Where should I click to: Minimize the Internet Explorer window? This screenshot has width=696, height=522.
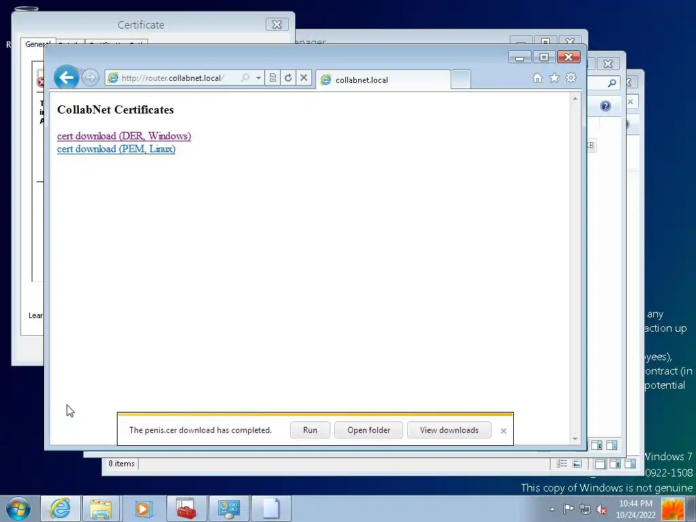[x=520, y=57]
